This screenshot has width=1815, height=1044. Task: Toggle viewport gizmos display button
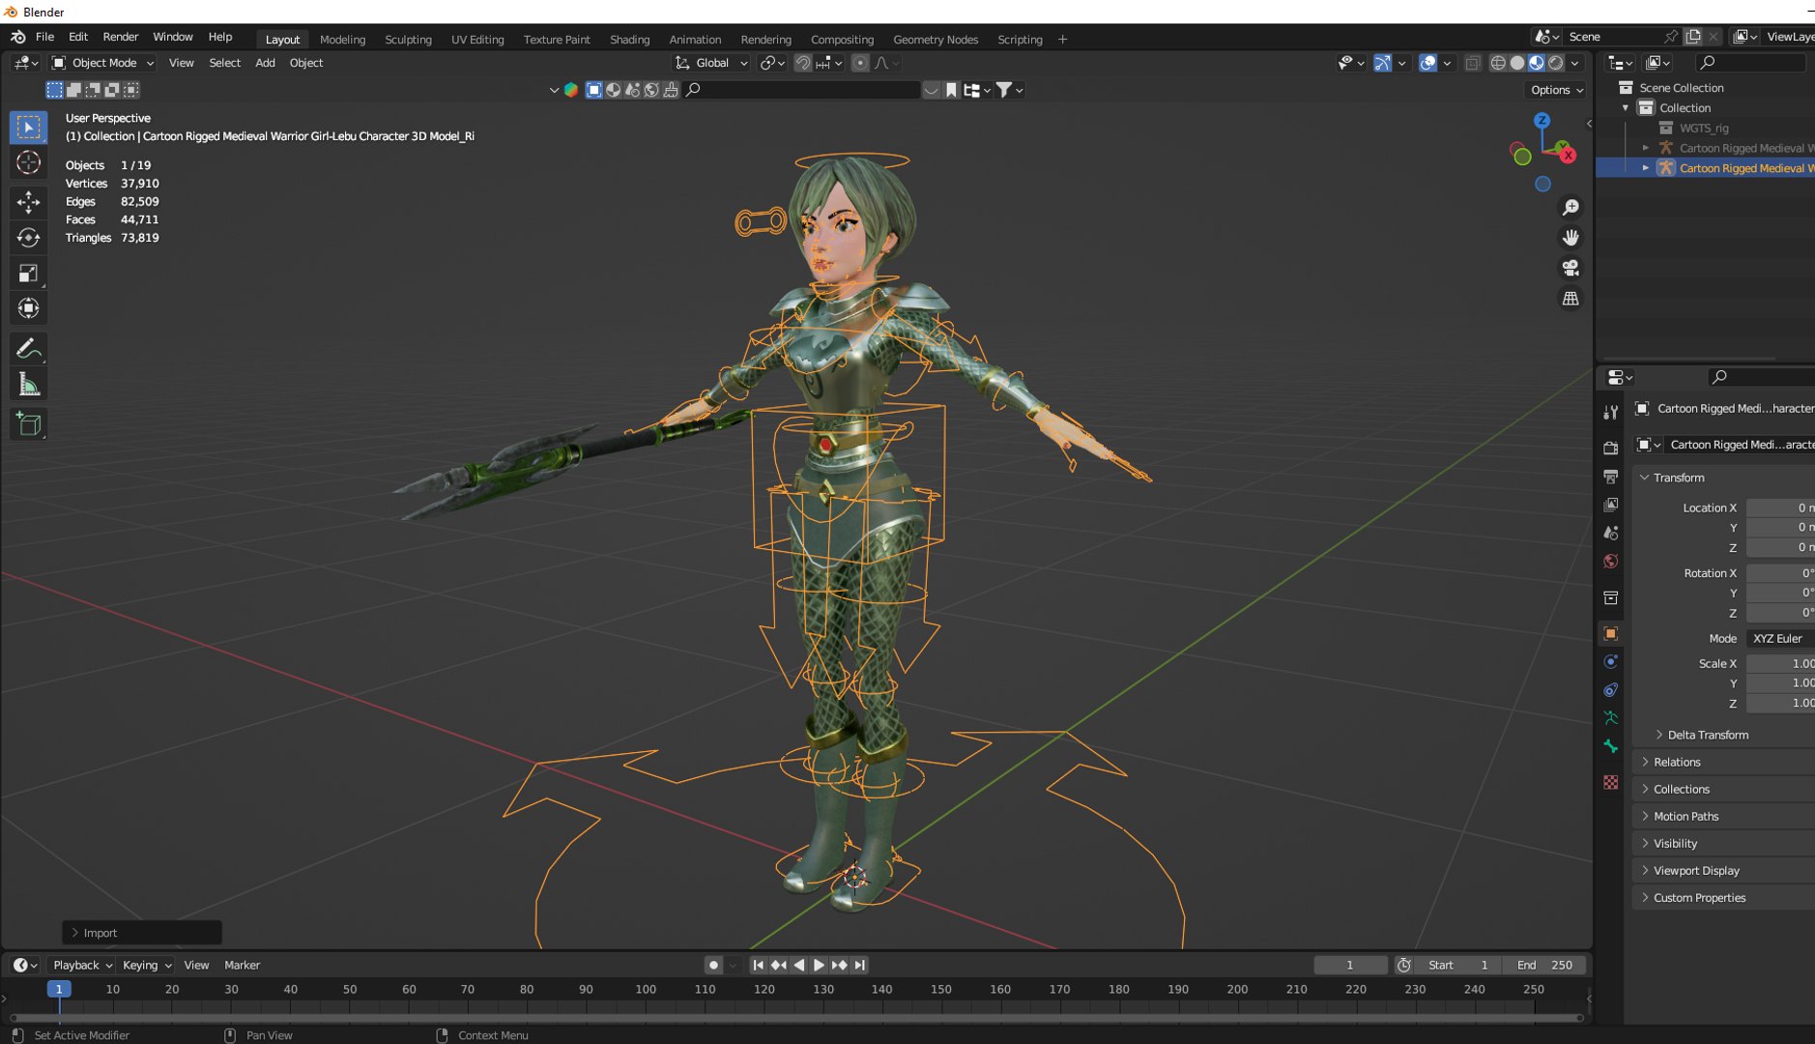click(1383, 63)
